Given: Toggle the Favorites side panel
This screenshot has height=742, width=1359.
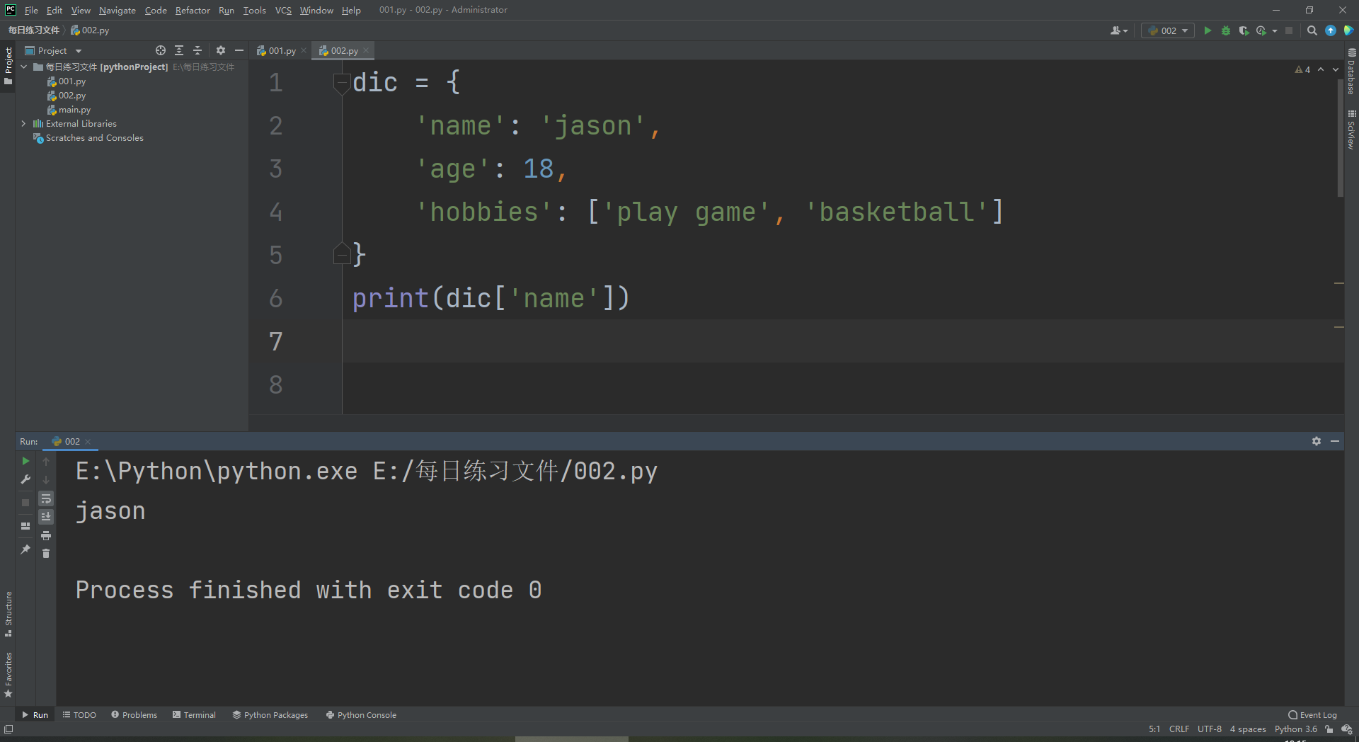Looking at the screenshot, I should tap(8, 675).
